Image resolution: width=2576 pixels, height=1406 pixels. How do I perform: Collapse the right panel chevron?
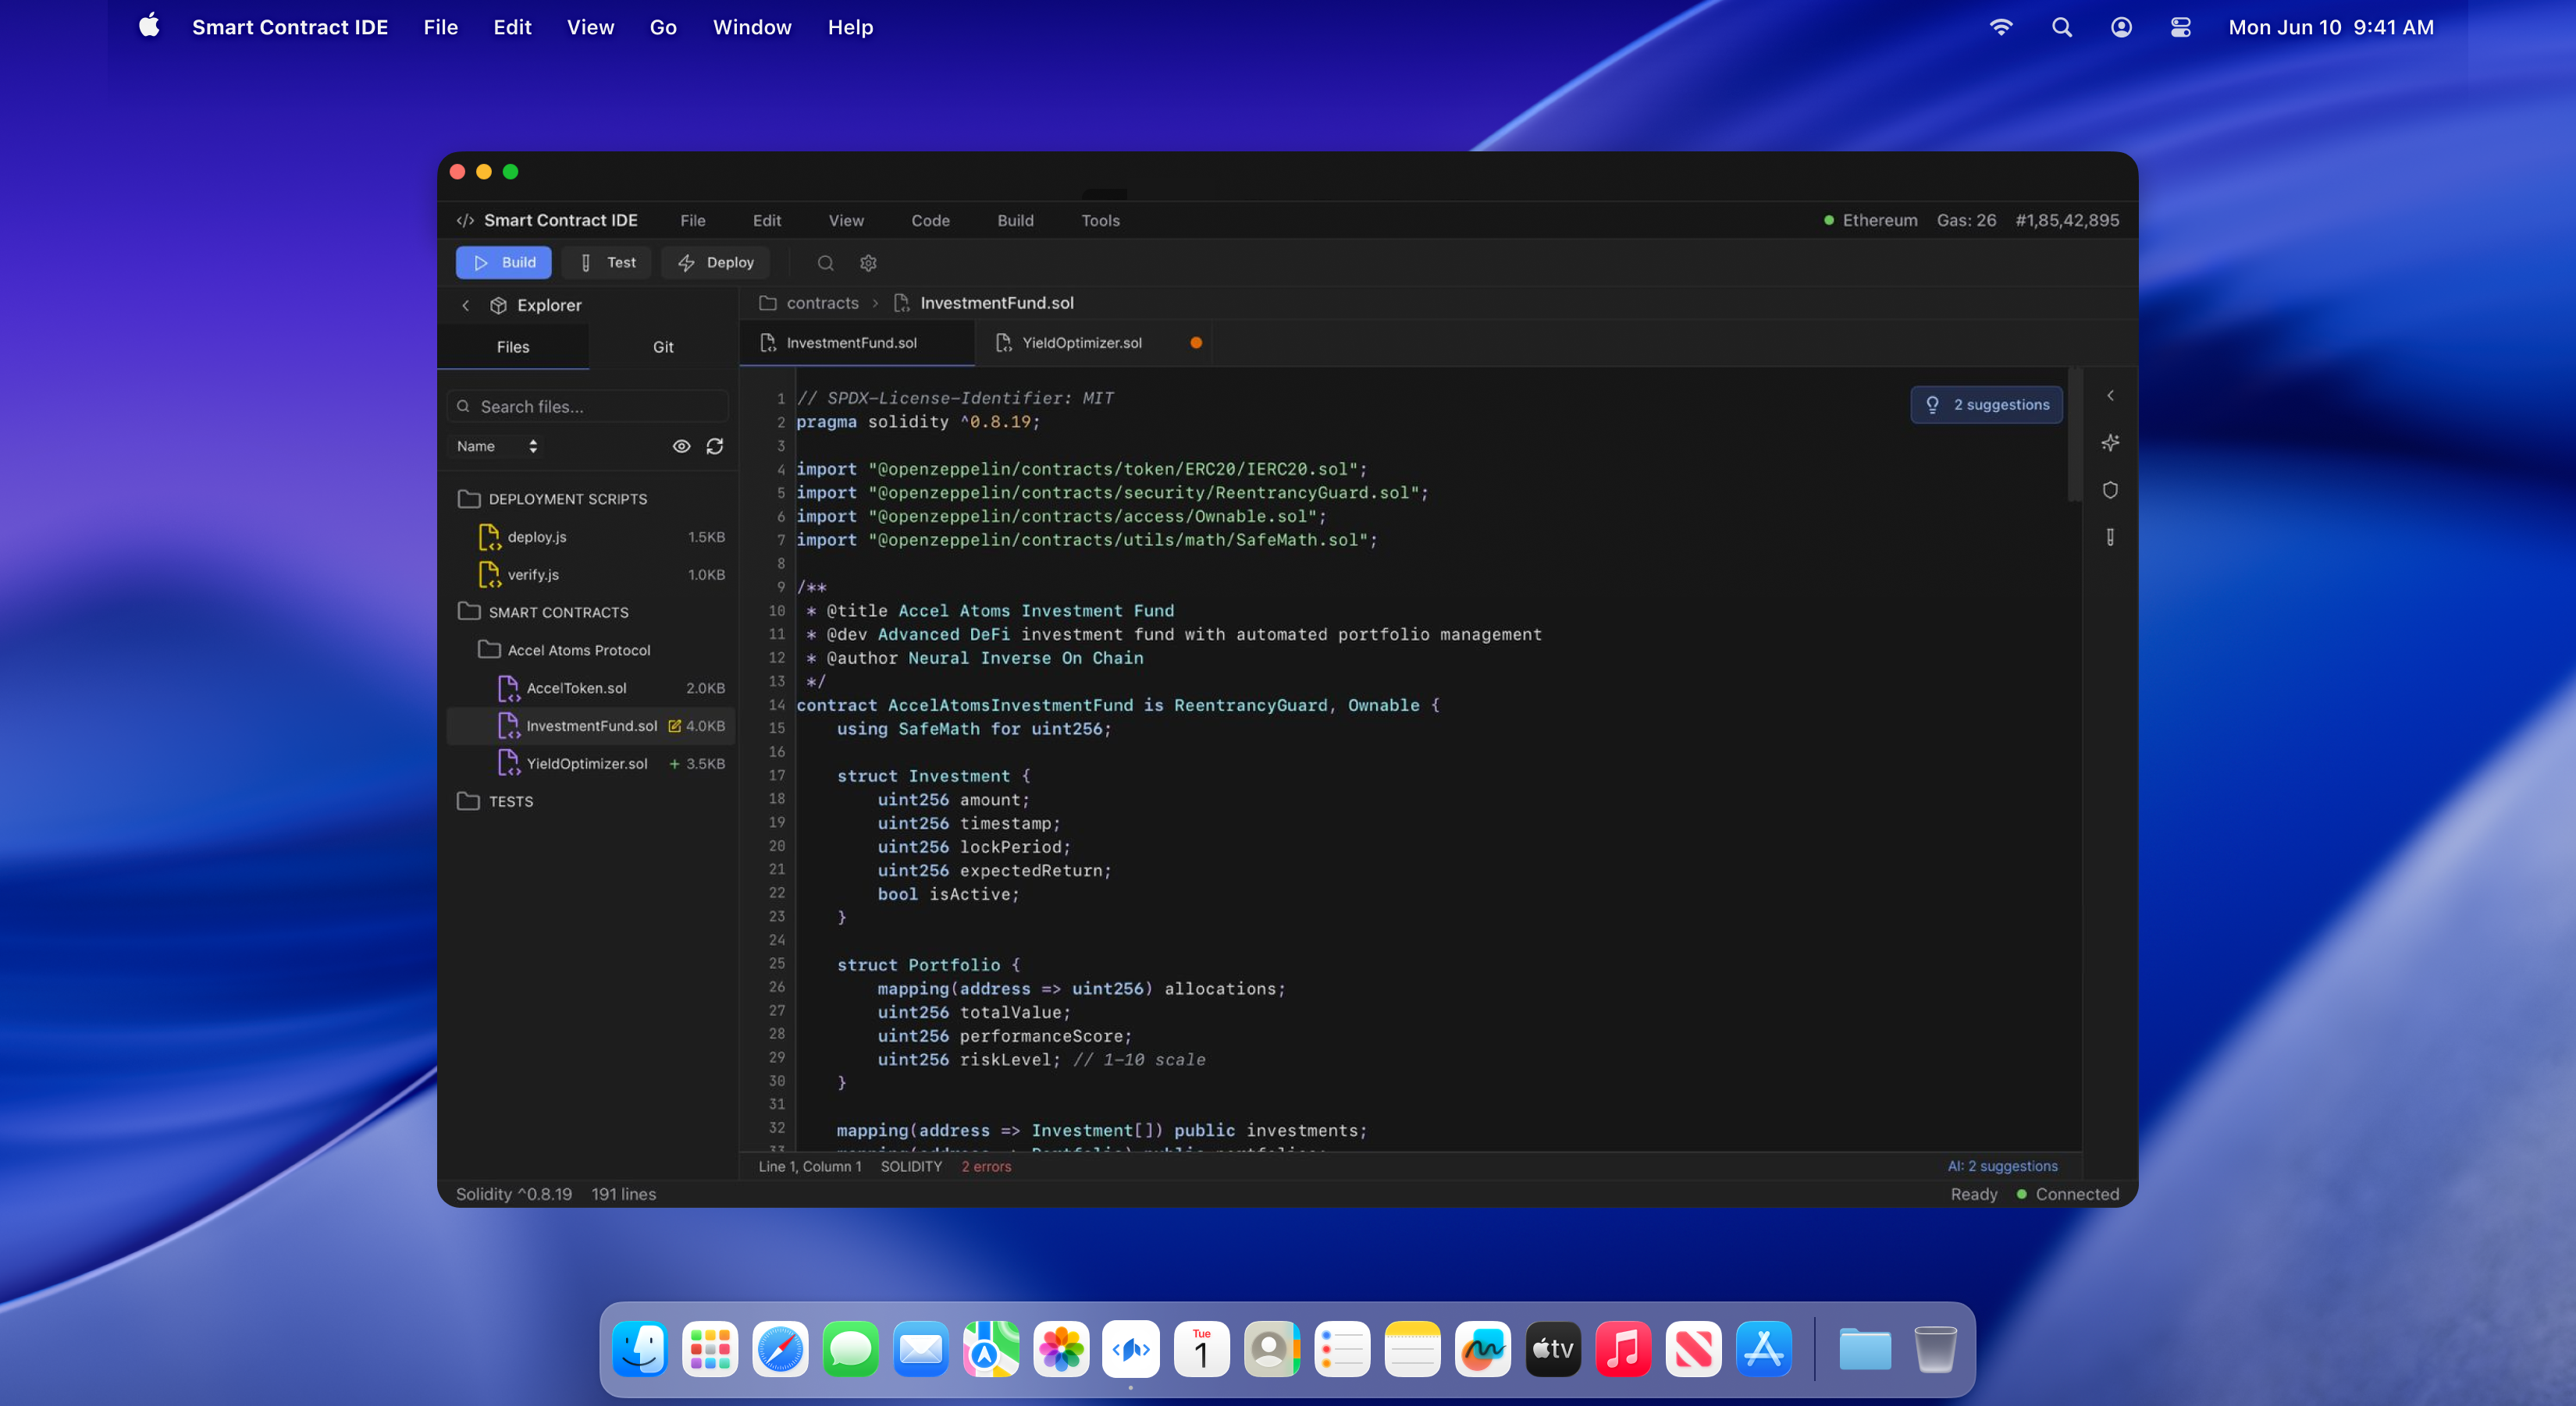click(2110, 396)
